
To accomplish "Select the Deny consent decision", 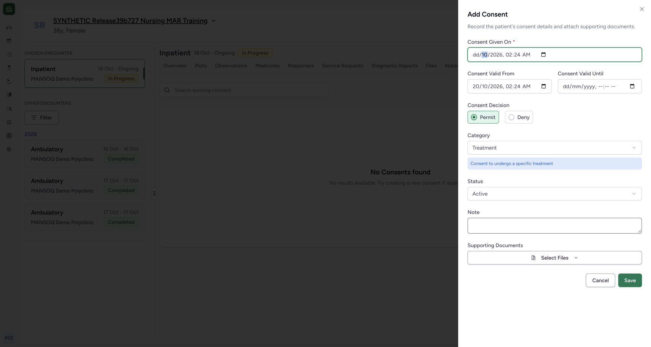I will point(519,117).
